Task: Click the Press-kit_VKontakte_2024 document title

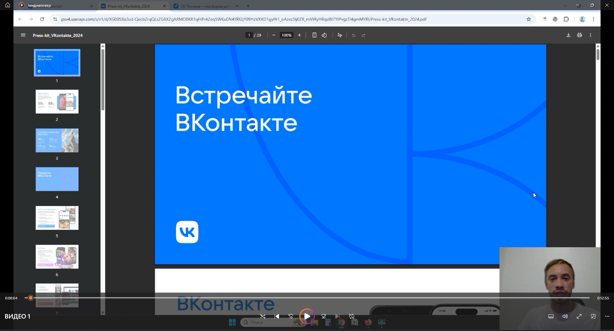Action: 58,35
